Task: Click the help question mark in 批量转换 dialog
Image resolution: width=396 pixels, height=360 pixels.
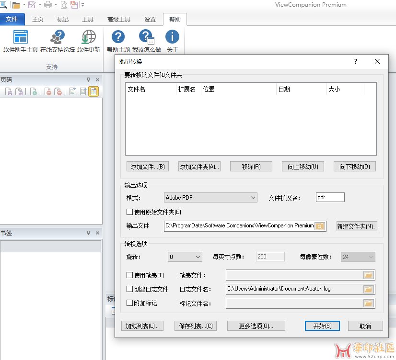Action: (x=356, y=61)
